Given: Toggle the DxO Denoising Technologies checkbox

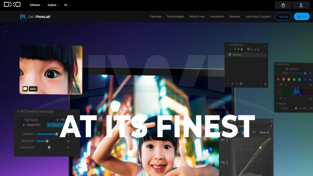Looking at the screenshot, I should click(18, 112).
